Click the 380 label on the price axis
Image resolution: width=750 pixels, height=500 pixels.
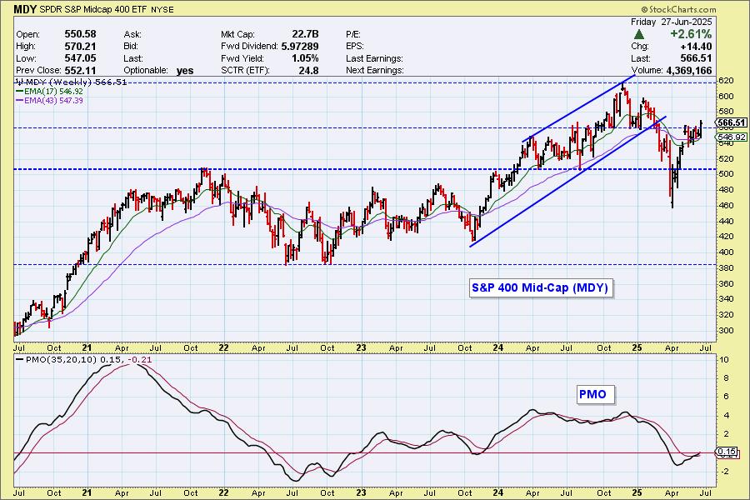(x=726, y=268)
